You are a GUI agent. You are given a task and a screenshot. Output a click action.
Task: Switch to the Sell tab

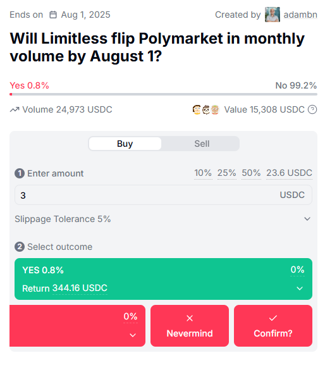[x=202, y=144]
